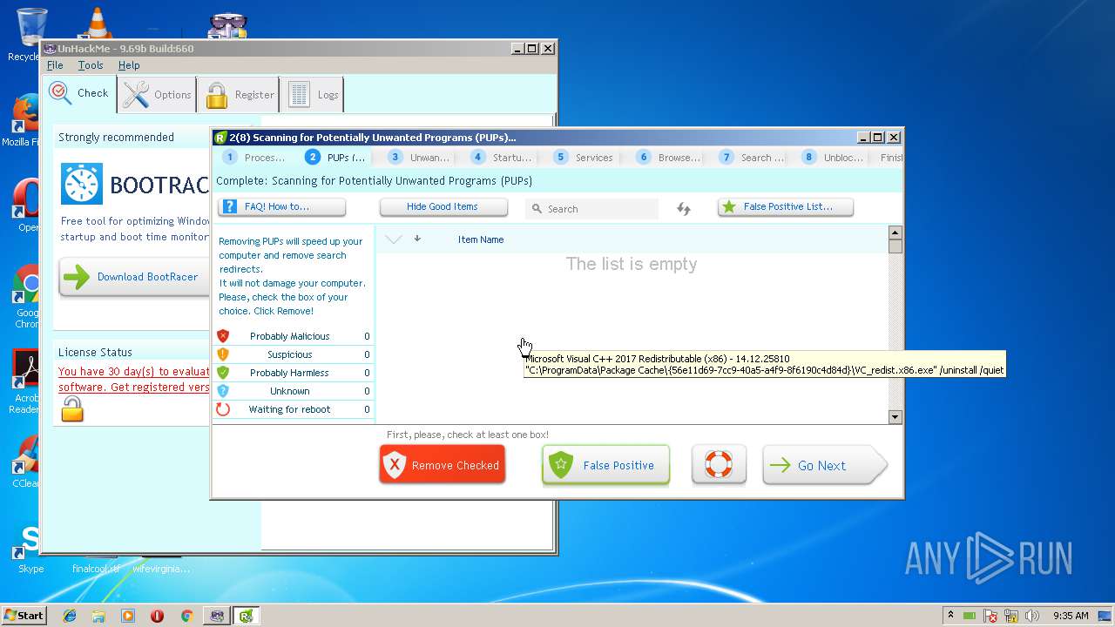Open the Logs tab in UnHackMe
Viewport: 1115px width, 627px height.
pyautogui.click(x=312, y=94)
